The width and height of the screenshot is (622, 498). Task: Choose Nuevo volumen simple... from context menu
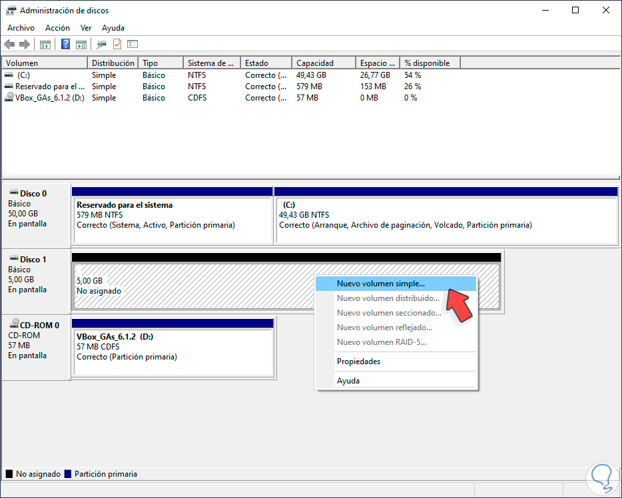[396, 284]
